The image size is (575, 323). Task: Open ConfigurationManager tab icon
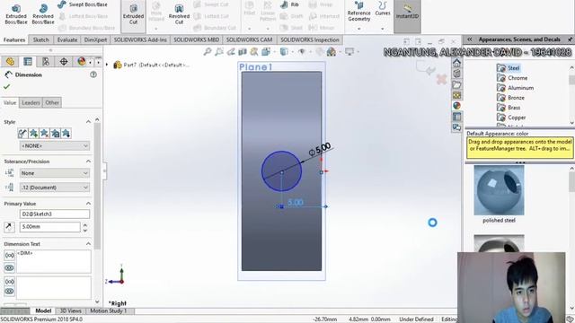pos(46,62)
